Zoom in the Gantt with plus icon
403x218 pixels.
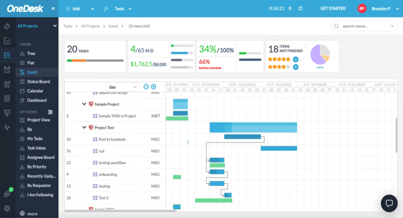point(153,86)
